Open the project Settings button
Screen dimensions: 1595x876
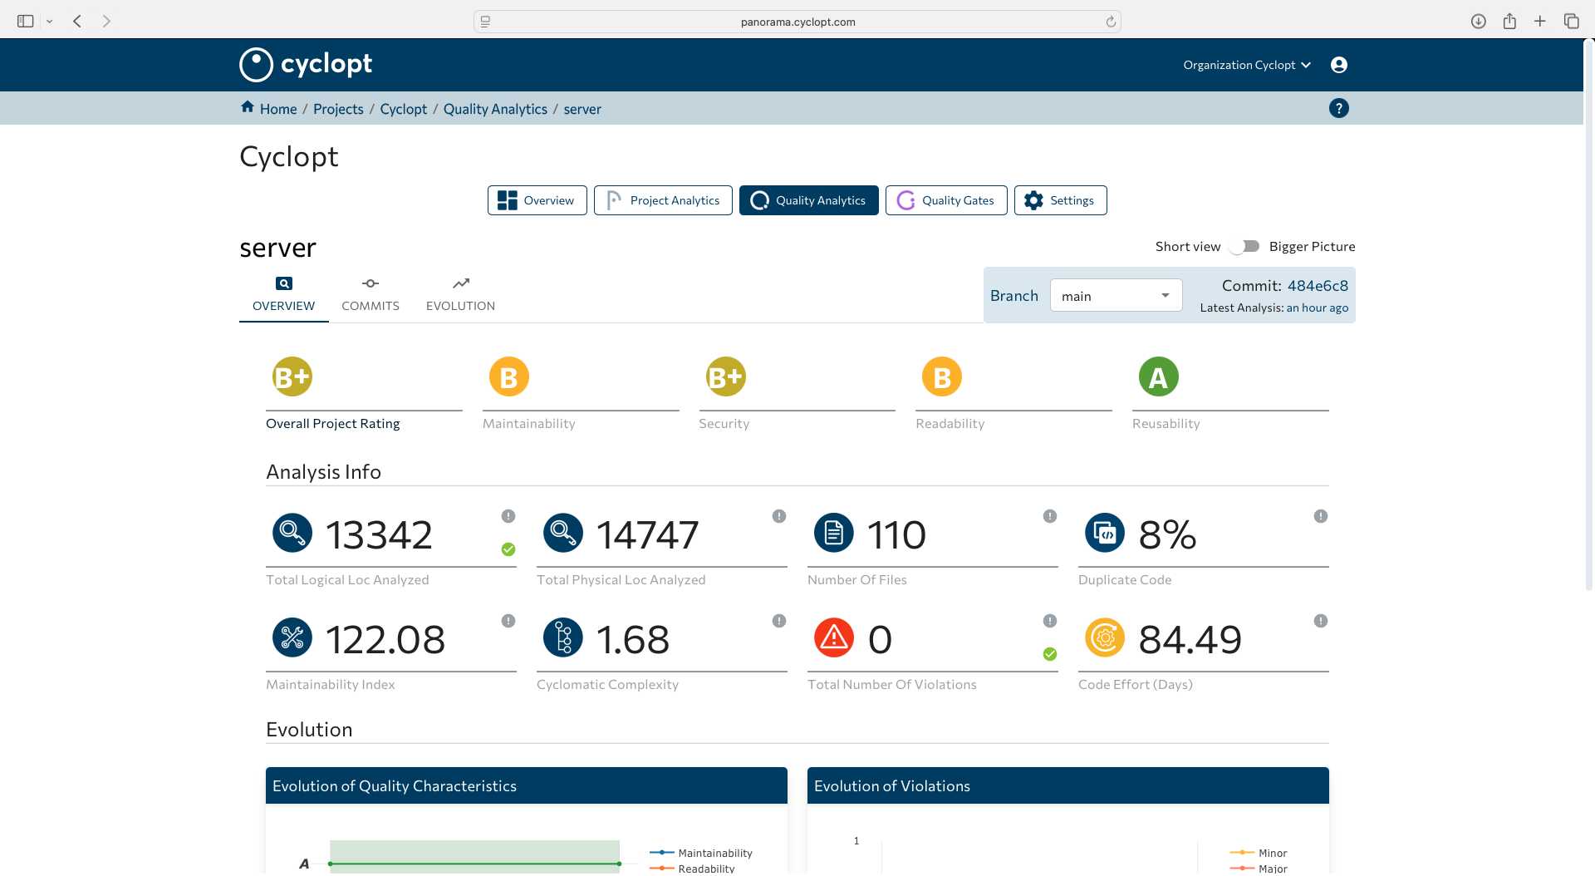click(1060, 200)
